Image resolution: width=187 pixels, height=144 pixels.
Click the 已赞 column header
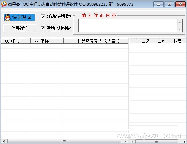146,41
